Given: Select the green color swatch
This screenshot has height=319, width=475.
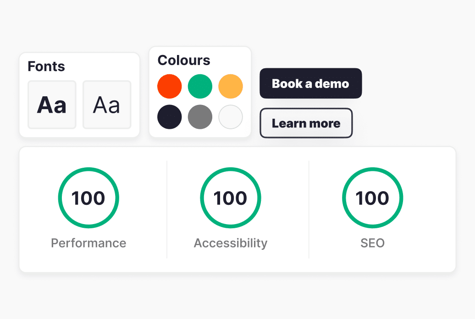Looking at the screenshot, I should 200,86.
